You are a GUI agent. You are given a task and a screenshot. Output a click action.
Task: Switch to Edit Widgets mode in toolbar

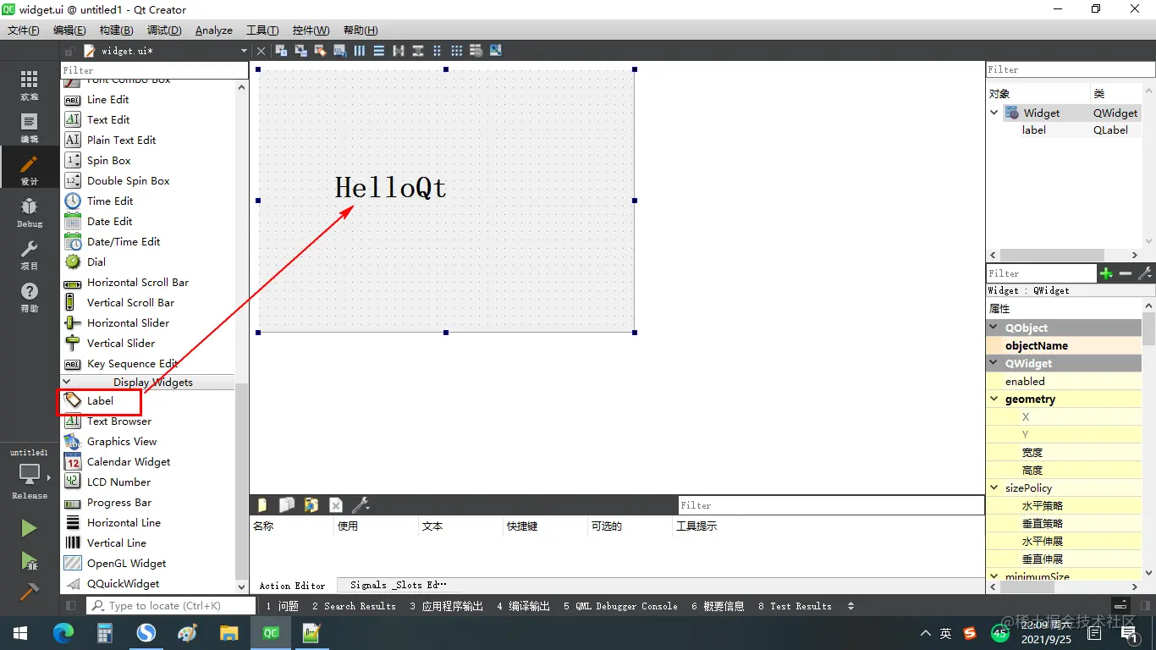pos(281,51)
